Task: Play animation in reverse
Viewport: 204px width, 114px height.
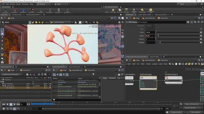Action: click(x=7, y=104)
